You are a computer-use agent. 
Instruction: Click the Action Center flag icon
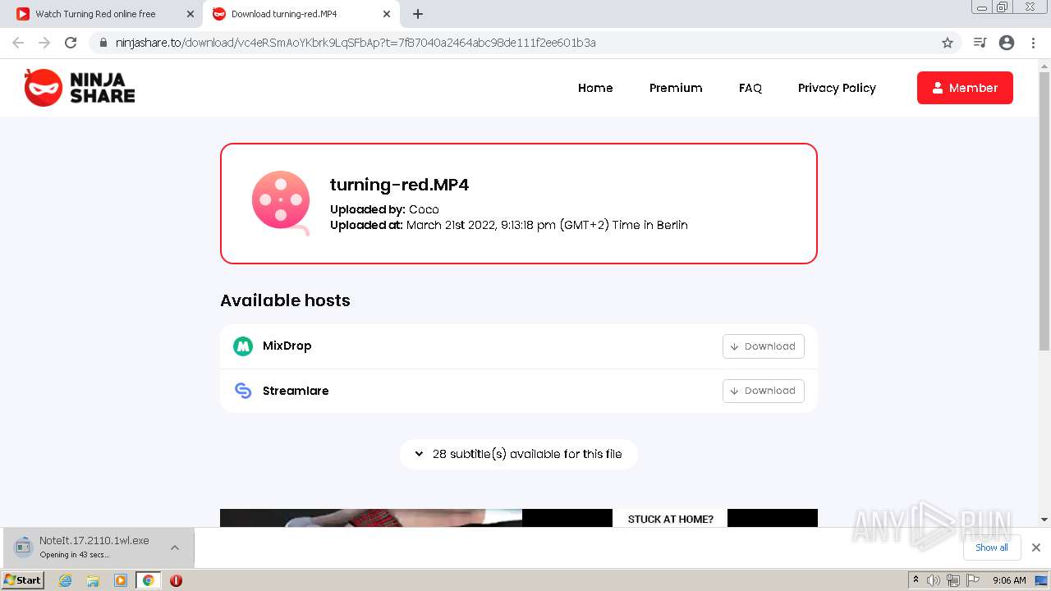973,580
